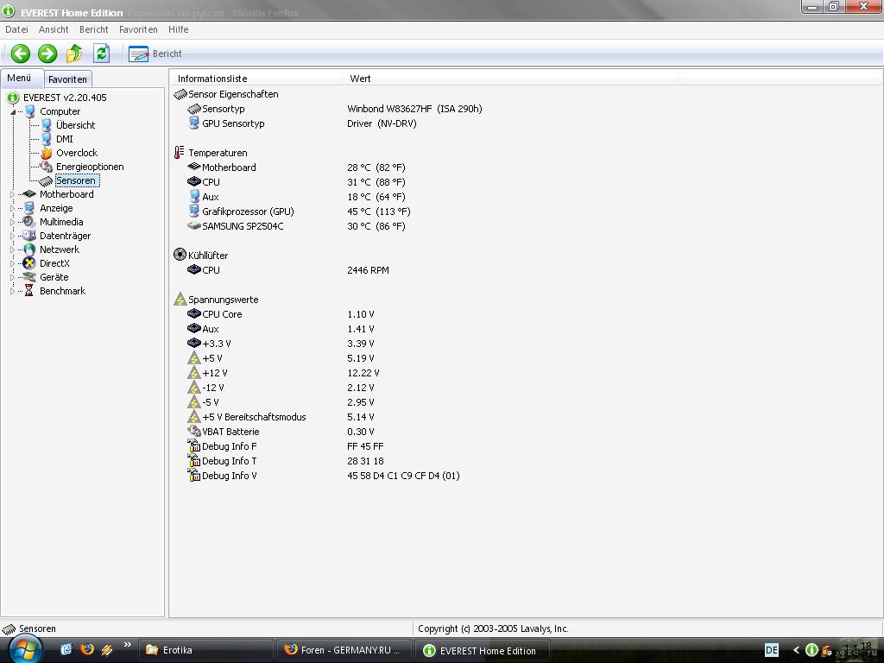
Task: Select the Grafikprozessor (GPU) row
Action: click(298, 212)
